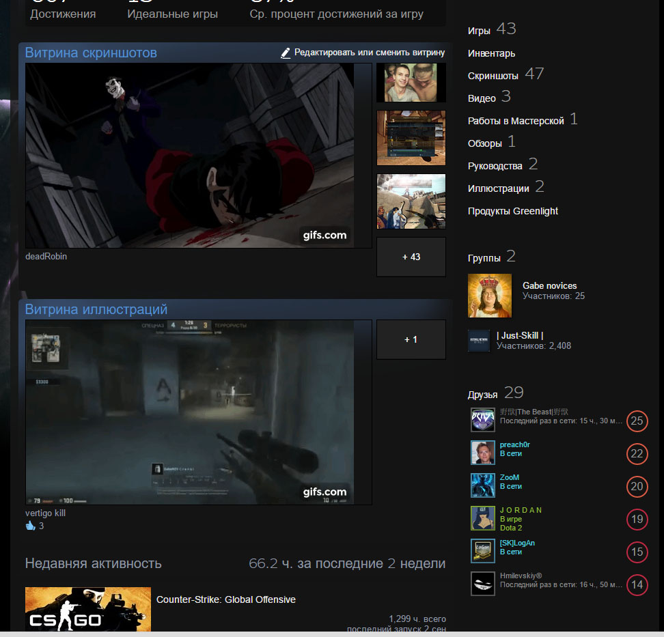
Task: Click the Участников: 25 text
Action: [x=553, y=296]
